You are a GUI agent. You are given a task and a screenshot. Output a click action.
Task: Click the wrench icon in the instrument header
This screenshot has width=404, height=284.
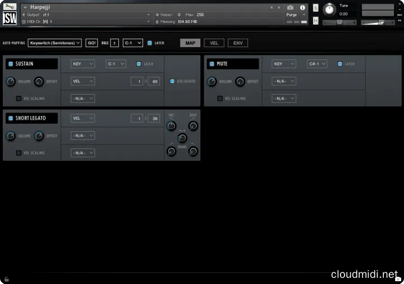[x=10, y=7]
